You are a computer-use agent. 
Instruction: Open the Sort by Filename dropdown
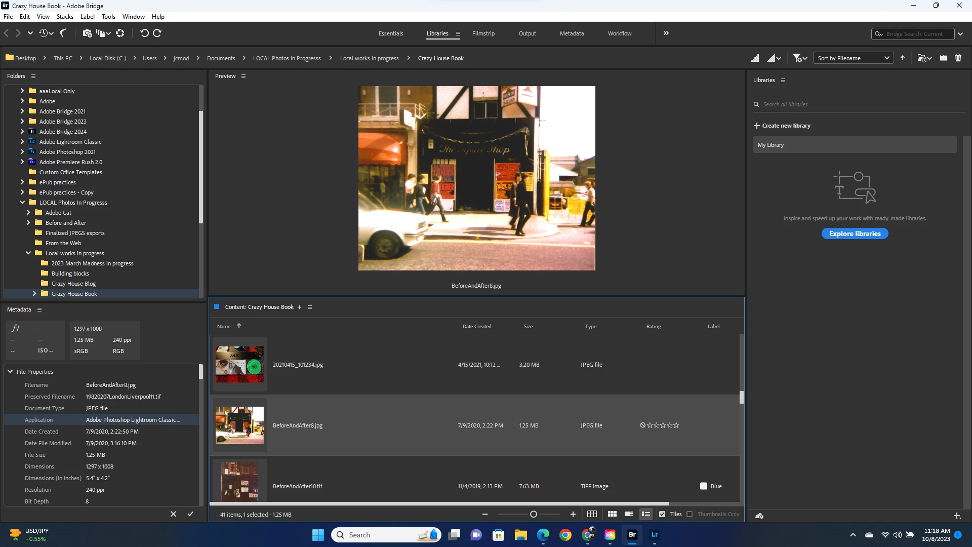pos(853,58)
